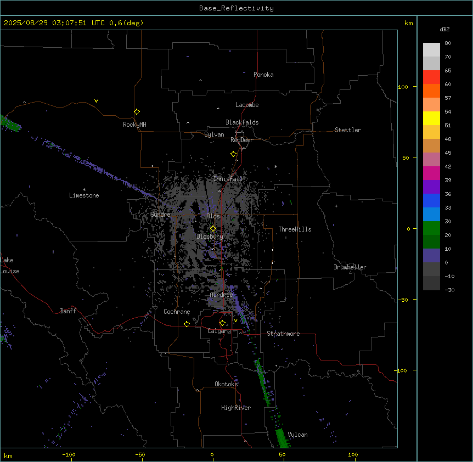Click the Blackfalds city label

242,122
